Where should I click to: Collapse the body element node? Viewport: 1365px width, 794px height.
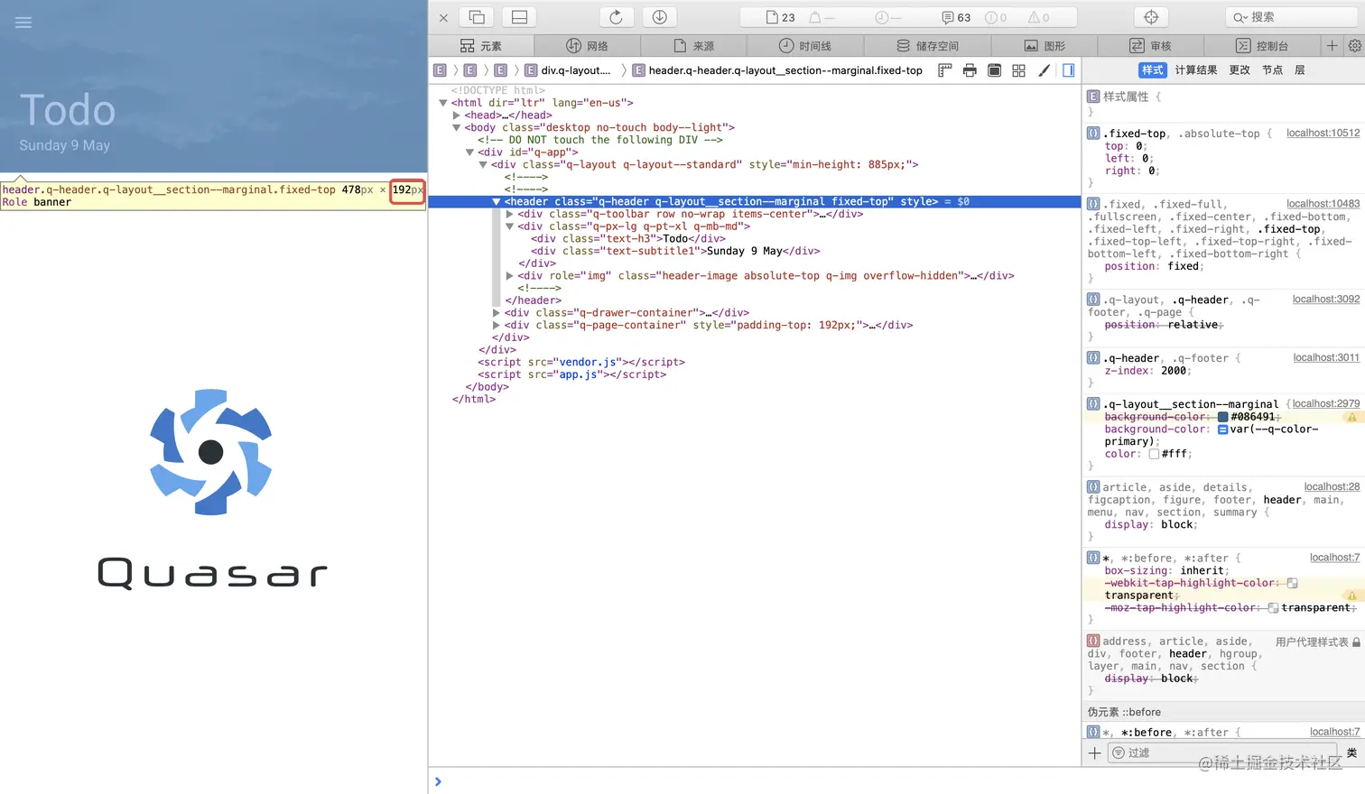tap(456, 128)
